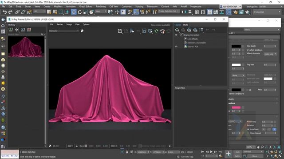Click the Redo arrow in main toolbar
The height and width of the screenshot is (159, 284).
click(11, 12)
